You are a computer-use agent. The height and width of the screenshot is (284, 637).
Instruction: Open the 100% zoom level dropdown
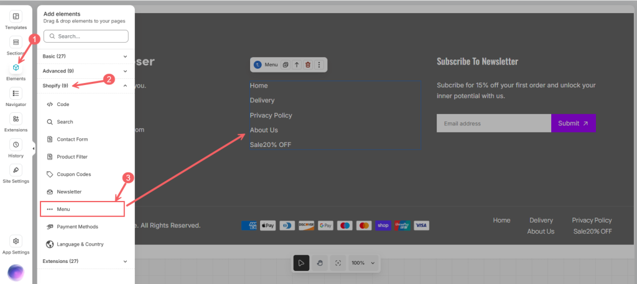coord(363,263)
